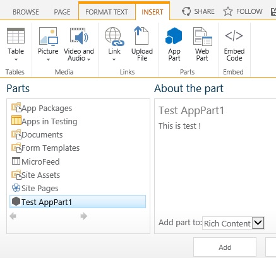Click the Embed Code icon
This screenshot has width=276, height=258.
tap(234, 35)
